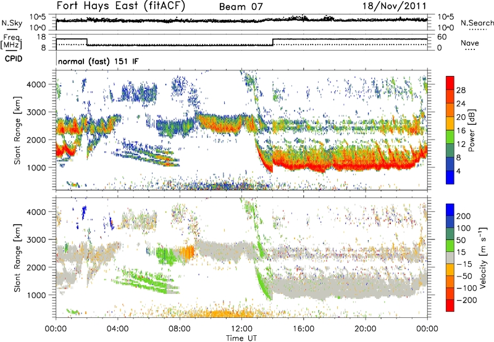This screenshot has height=342, width=494.
Task: Click the '200' velocity colorbar tick
Action: tap(464, 216)
